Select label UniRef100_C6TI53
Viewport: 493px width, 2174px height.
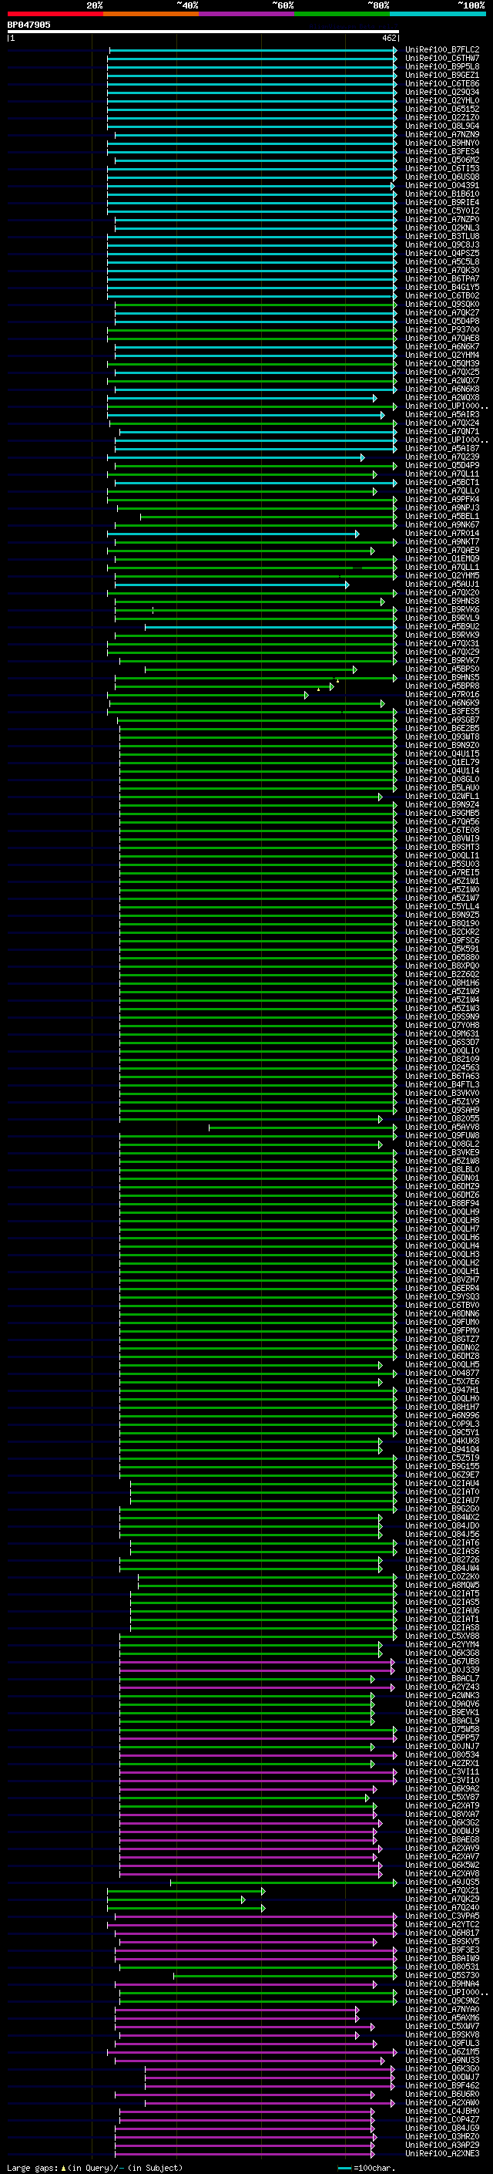441,169
